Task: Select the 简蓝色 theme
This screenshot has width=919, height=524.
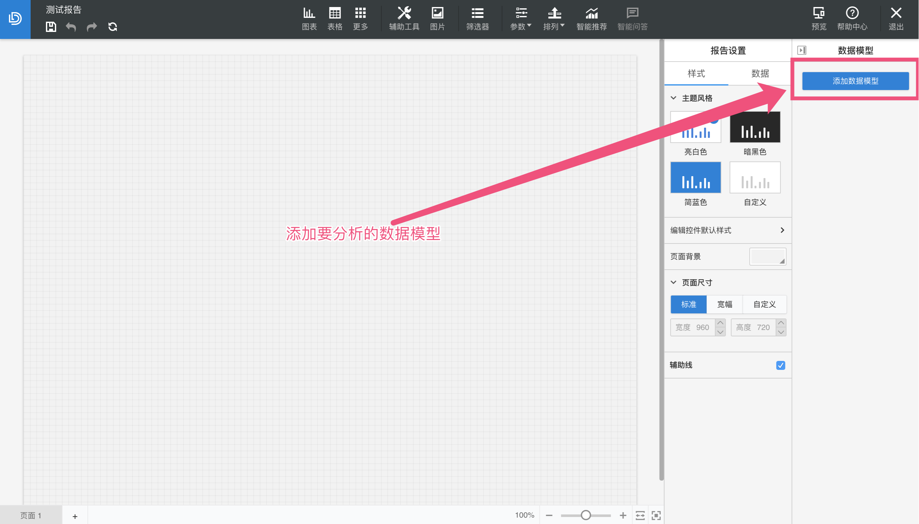Action: [x=695, y=177]
